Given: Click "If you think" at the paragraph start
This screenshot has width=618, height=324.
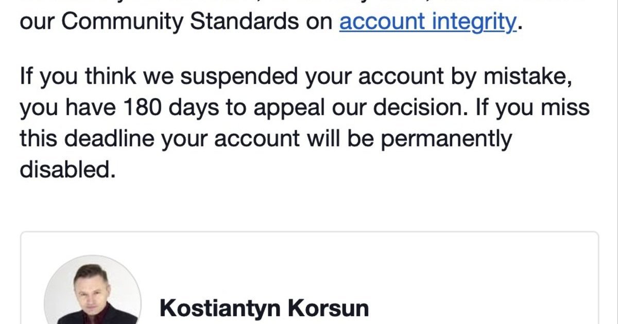Looking at the screenshot, I should pyautogui.click(x=74, y=77).
